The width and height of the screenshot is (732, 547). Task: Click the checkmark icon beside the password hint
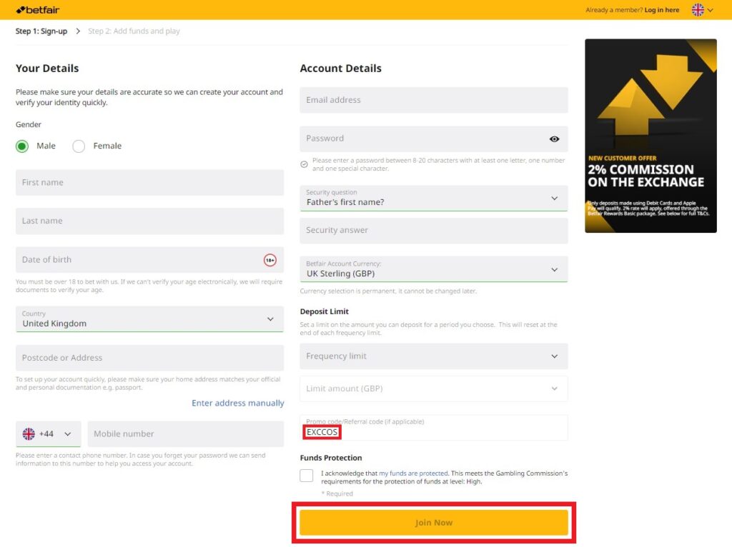coord(304,164)
